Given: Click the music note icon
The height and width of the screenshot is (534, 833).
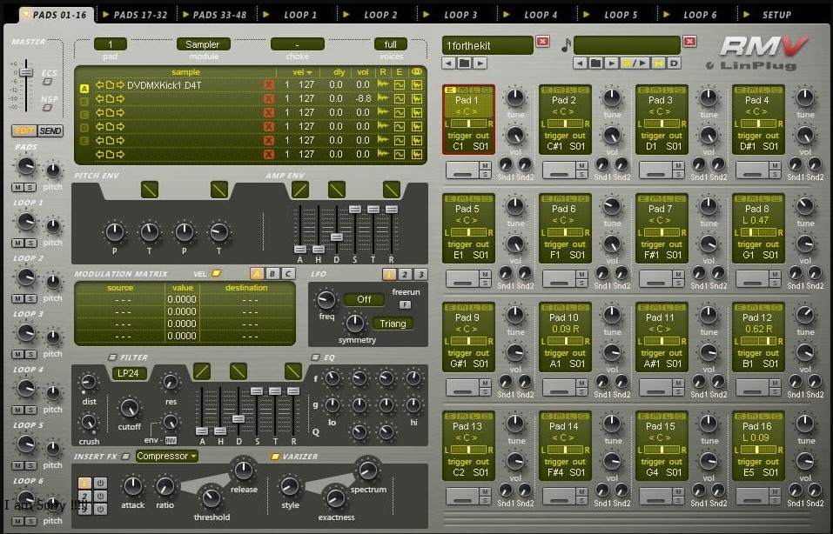Looking at the screenshot, I should pos(566,45).
